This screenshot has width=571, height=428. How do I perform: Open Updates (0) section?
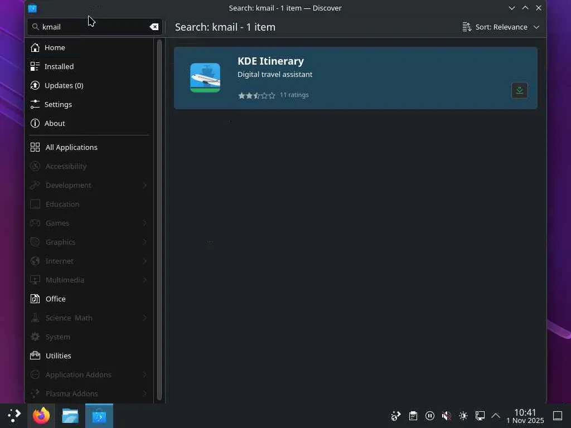89,85
